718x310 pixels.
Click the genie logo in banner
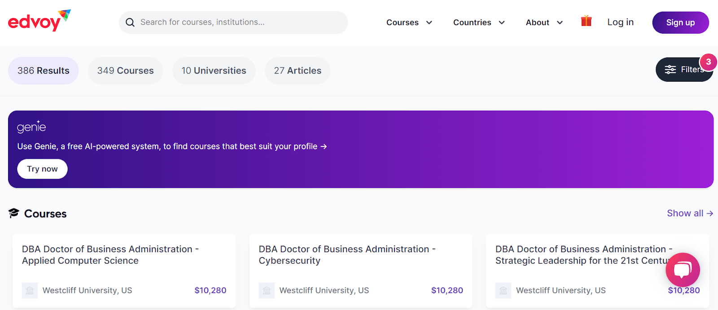(x=31, y=127)
